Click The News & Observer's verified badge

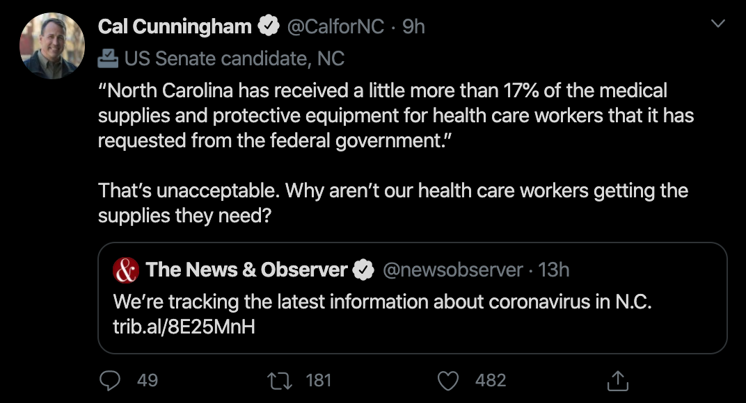tap(364, 270)
